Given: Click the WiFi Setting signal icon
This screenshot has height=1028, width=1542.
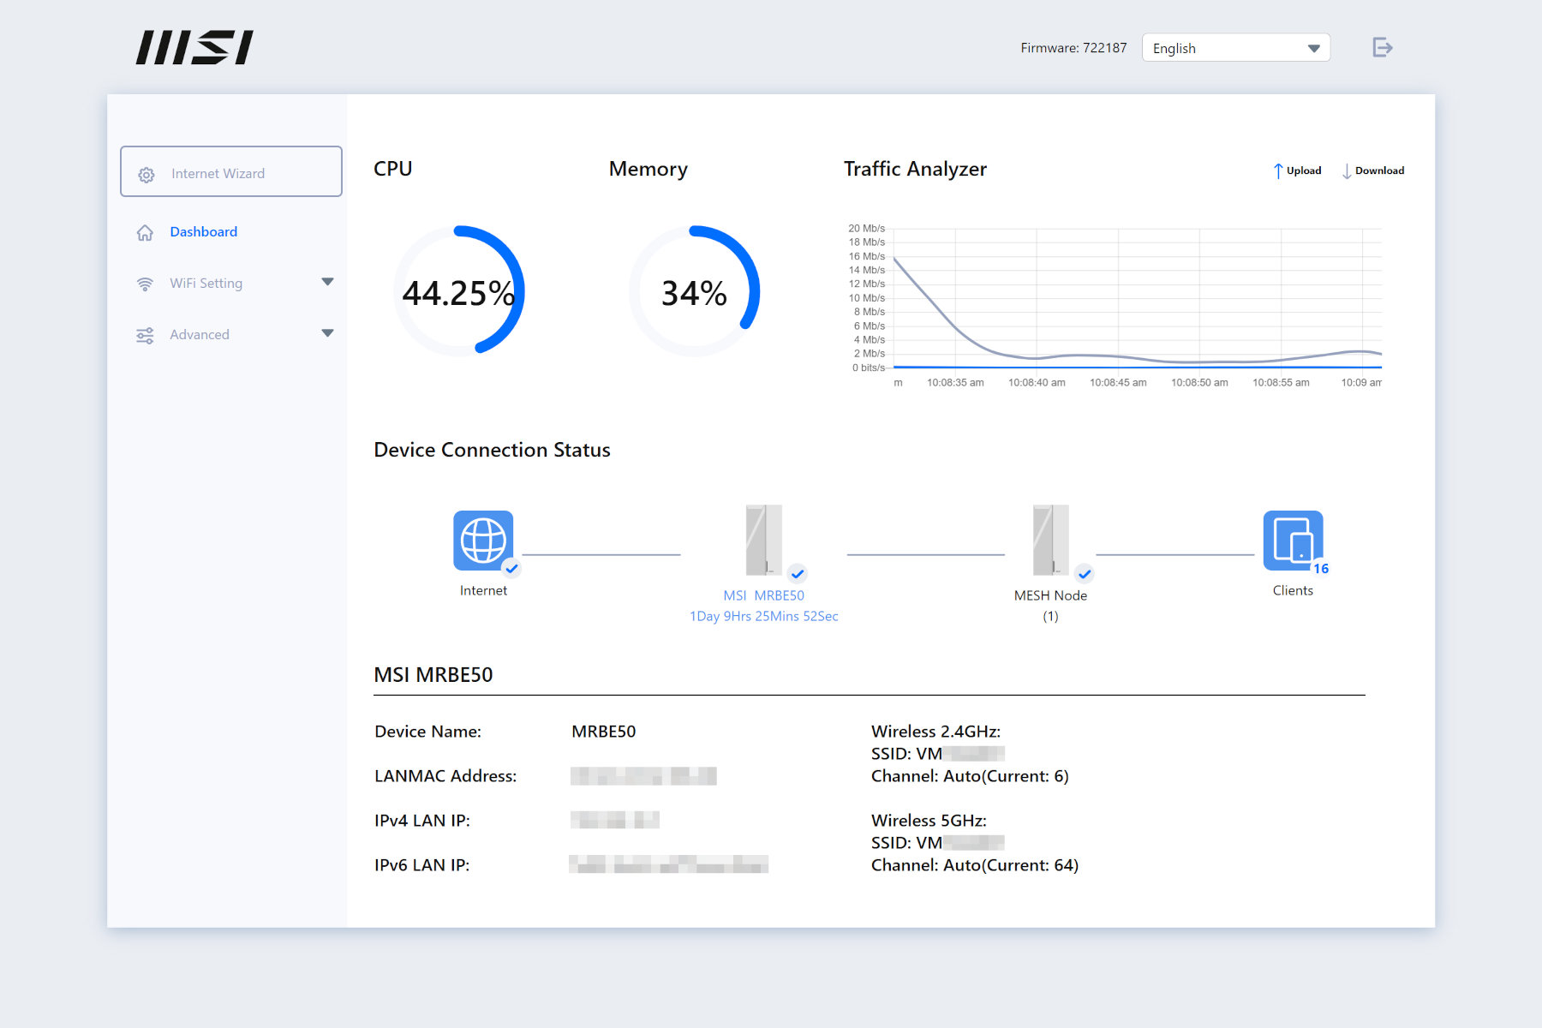Looking at the screenshot, I should click(x=145, y=284).
